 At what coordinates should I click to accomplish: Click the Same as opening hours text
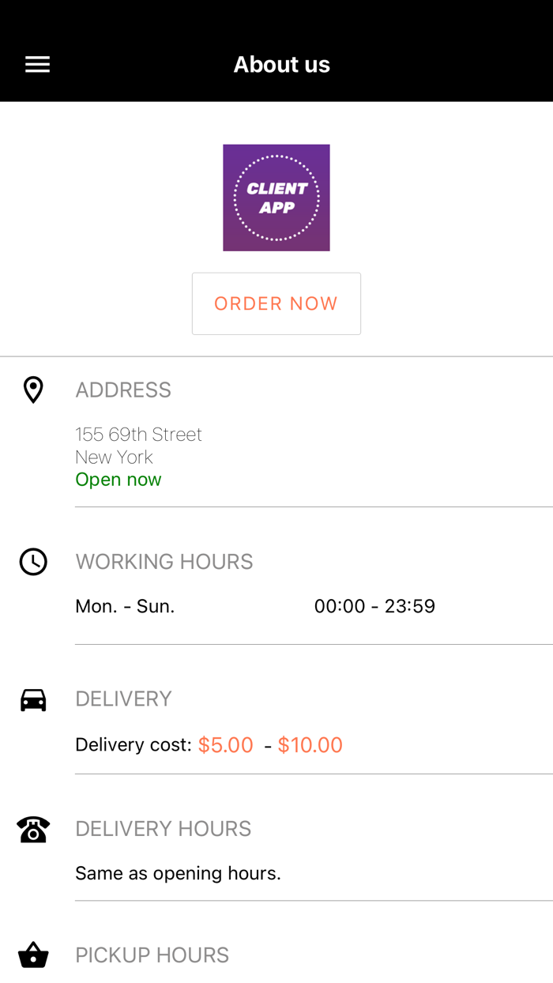point(178,872)
